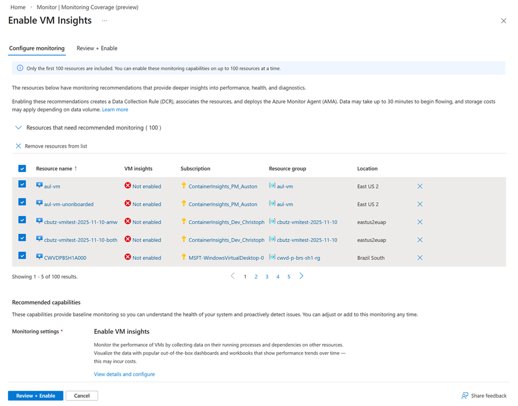
Task: Click the Location column header
Action: [367, 168]
